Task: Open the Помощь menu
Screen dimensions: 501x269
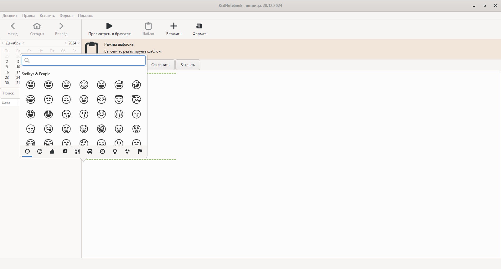Action: [x=85, y=16]
